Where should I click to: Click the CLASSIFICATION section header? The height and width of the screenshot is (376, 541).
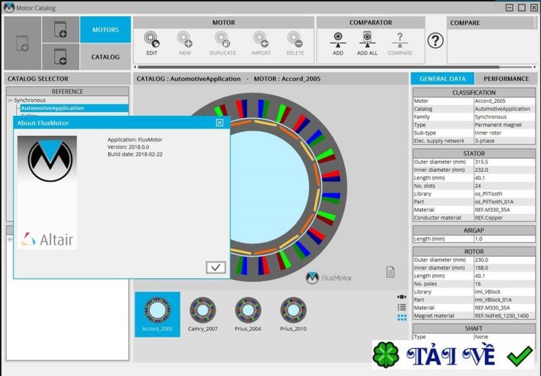(x=474, y=93)
